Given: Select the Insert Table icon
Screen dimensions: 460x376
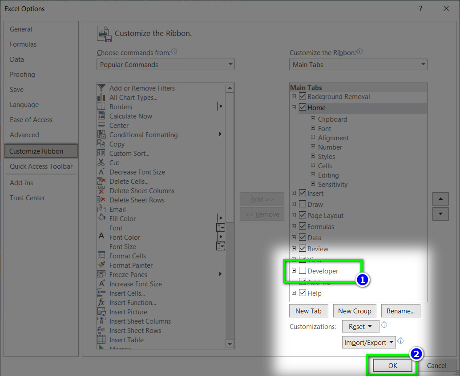Looking at the screenshot, I should point(101,340).
